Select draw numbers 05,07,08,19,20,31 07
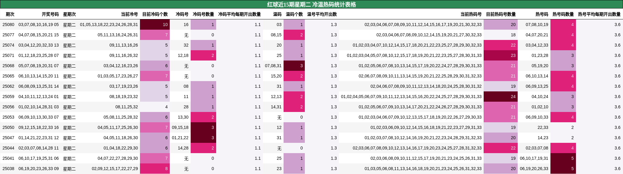The width and height of the screenshot is (623, 174). coord(39,66)
